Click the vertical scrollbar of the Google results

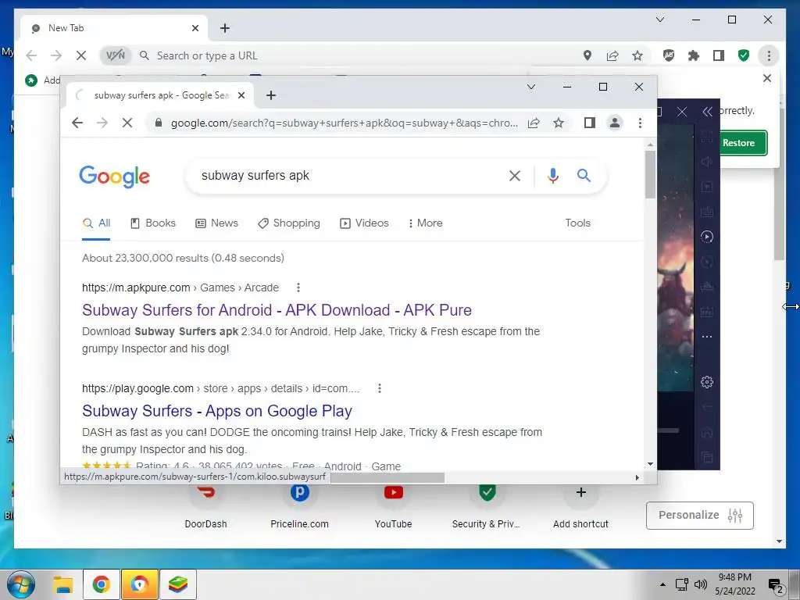(650, 175)
